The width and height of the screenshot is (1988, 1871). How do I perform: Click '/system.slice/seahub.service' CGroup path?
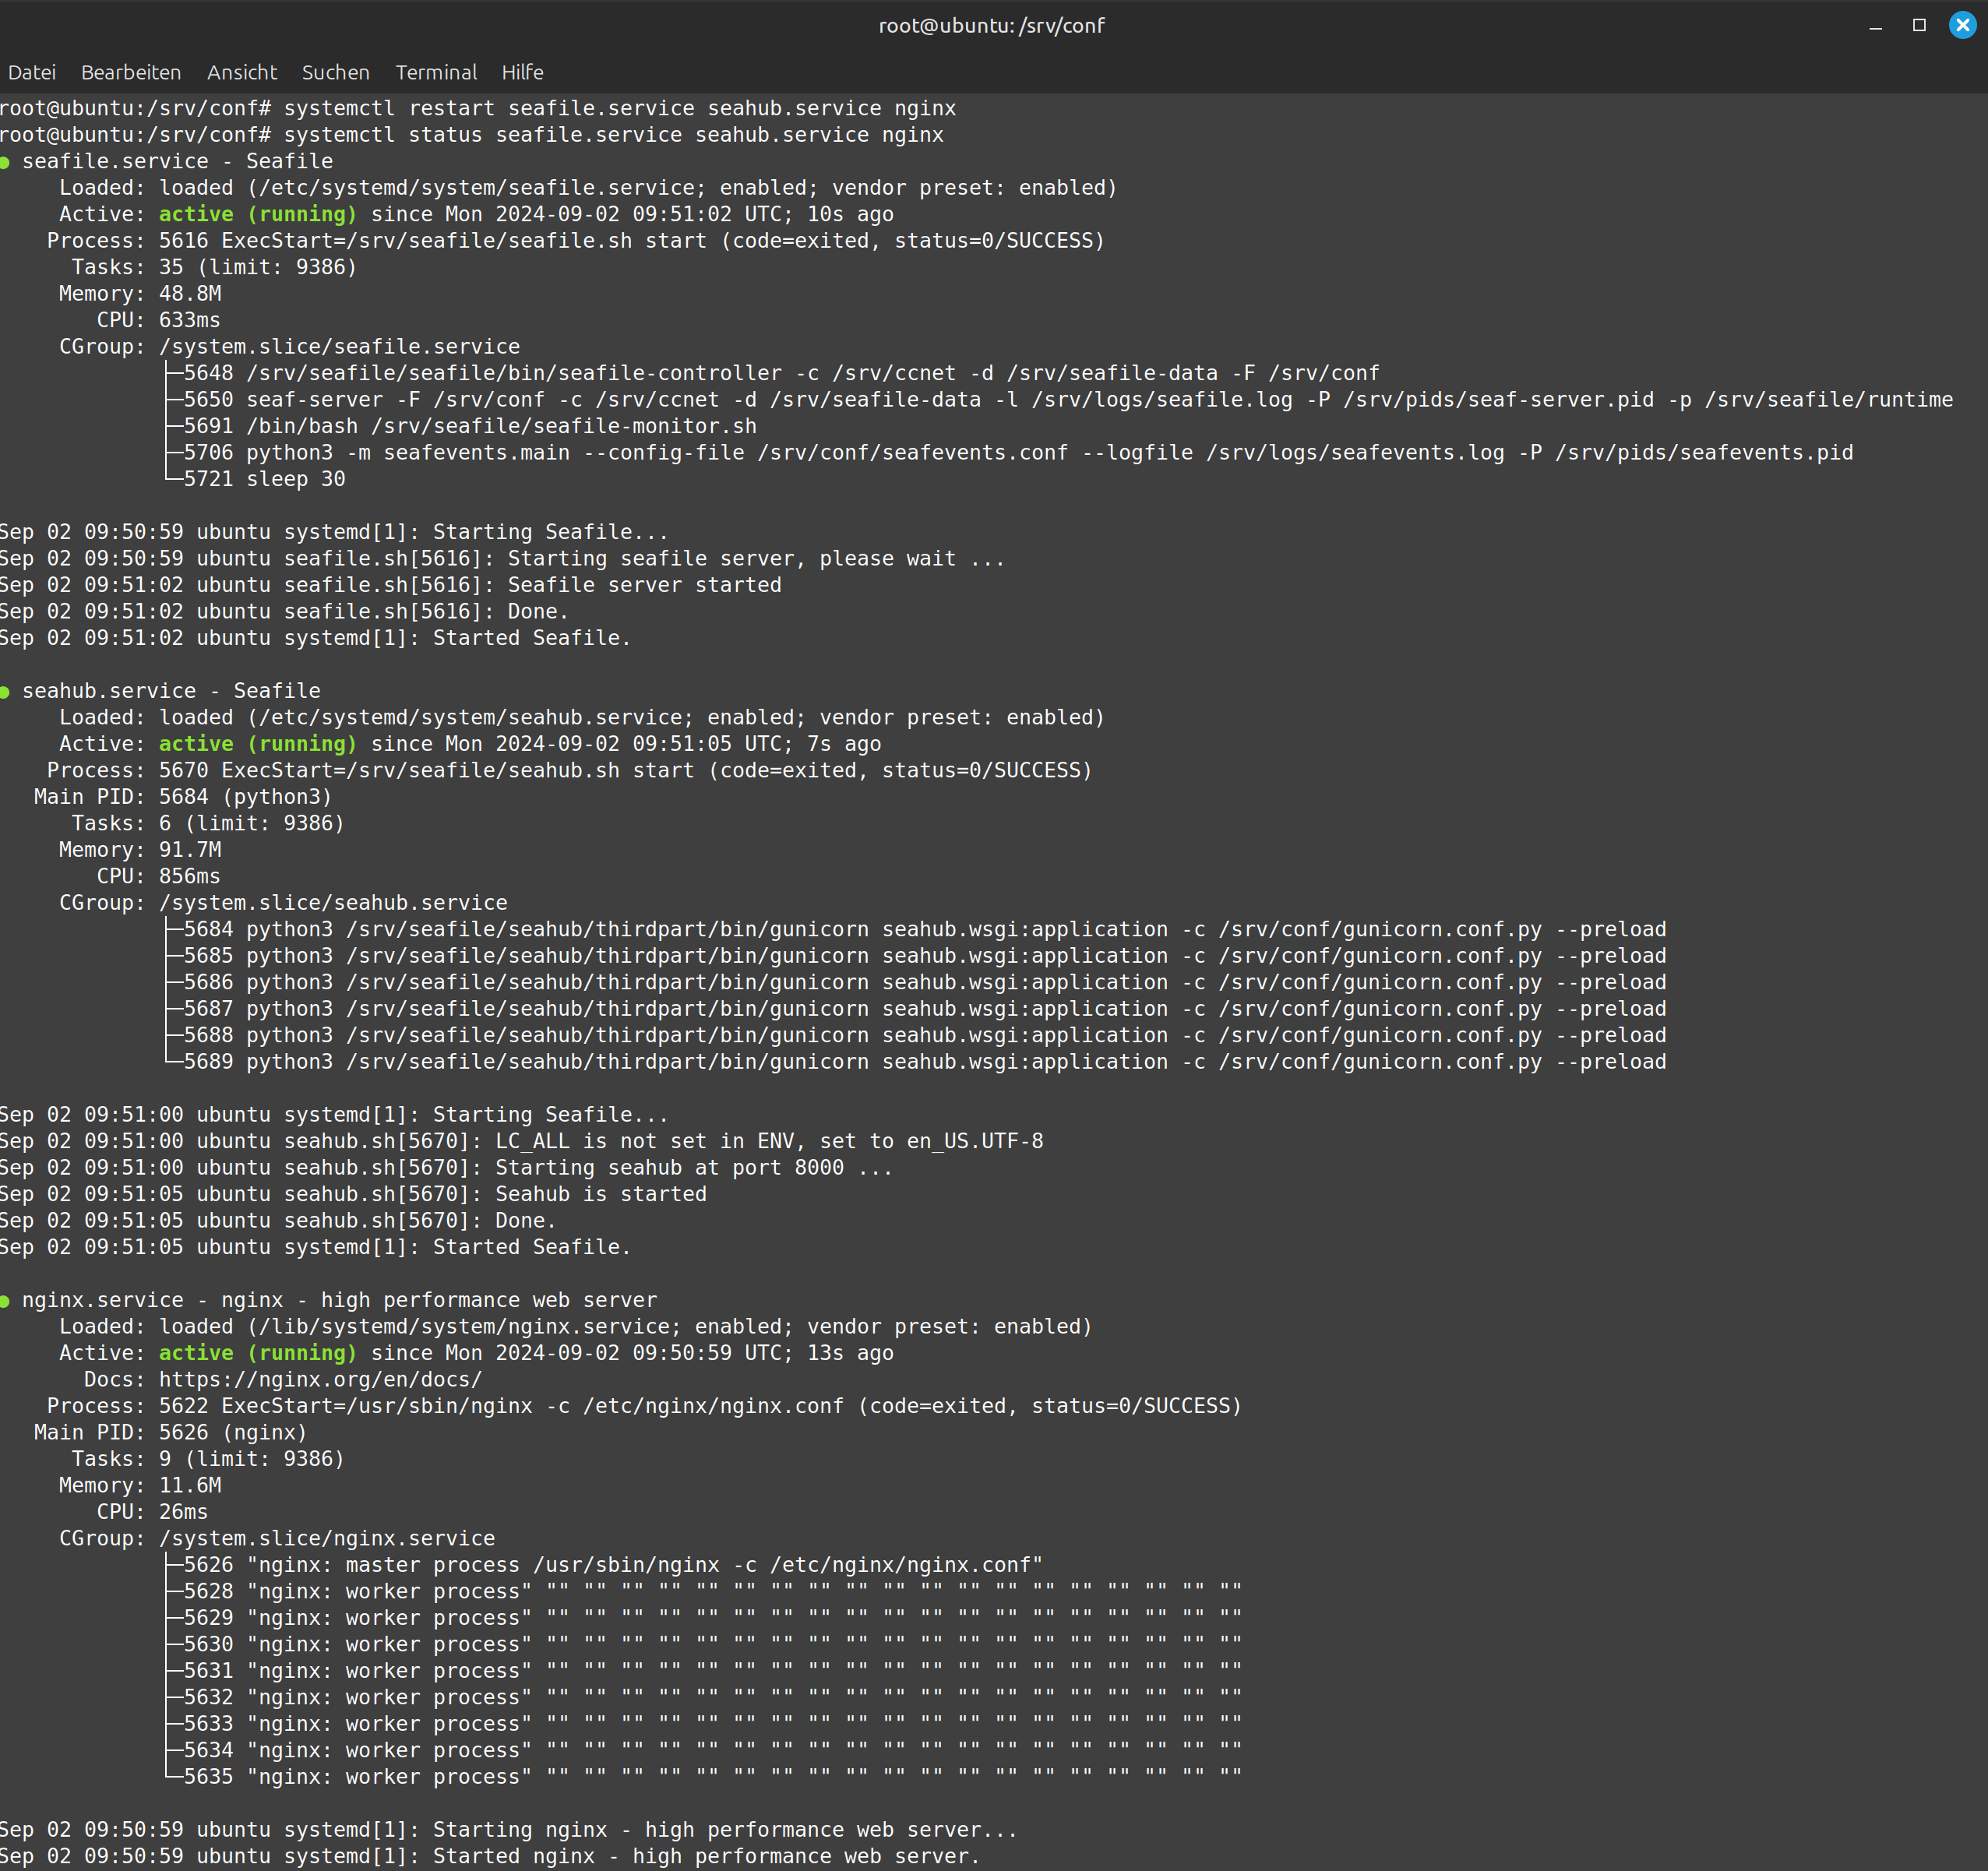333,903
